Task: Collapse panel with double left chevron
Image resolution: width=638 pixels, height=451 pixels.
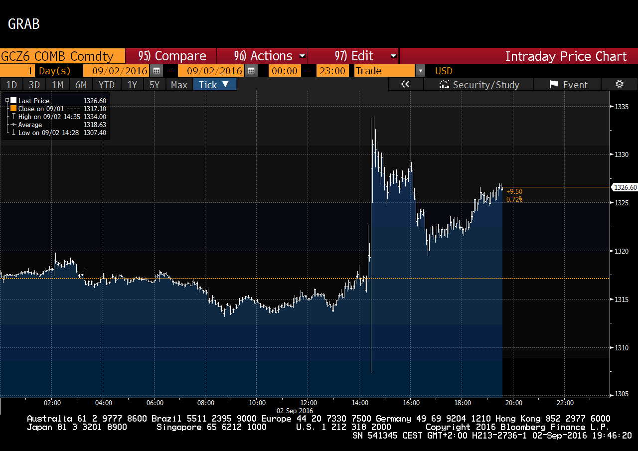Action: pyautogui.click(x=405, y=84)
